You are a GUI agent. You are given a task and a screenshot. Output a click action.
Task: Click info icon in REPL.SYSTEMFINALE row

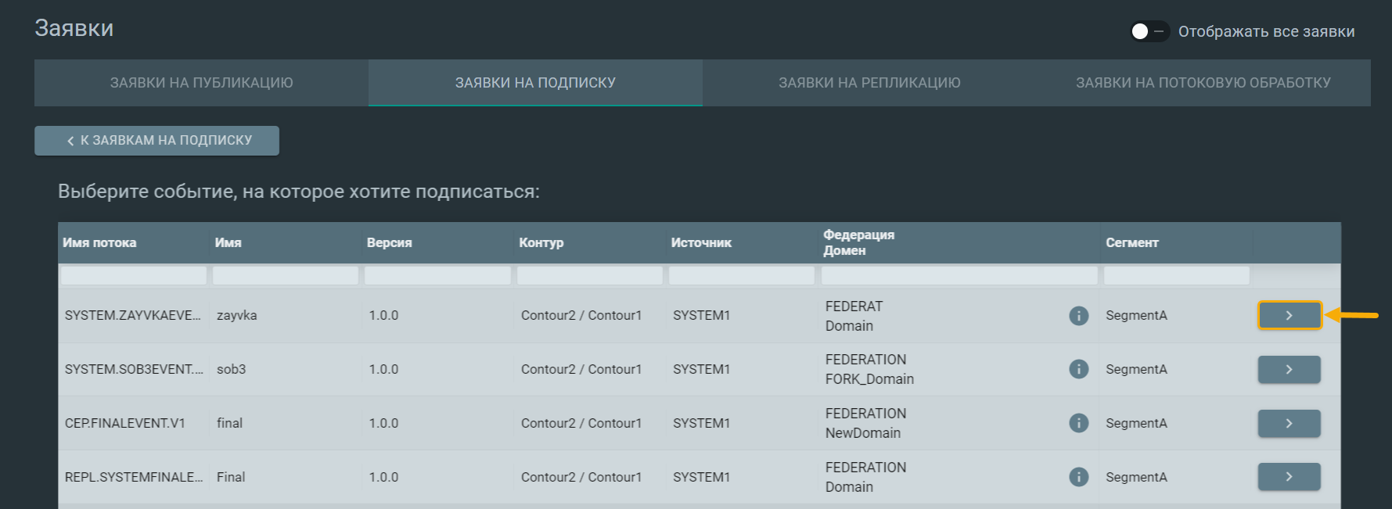pyautogui.click(x=1078, y=477)
